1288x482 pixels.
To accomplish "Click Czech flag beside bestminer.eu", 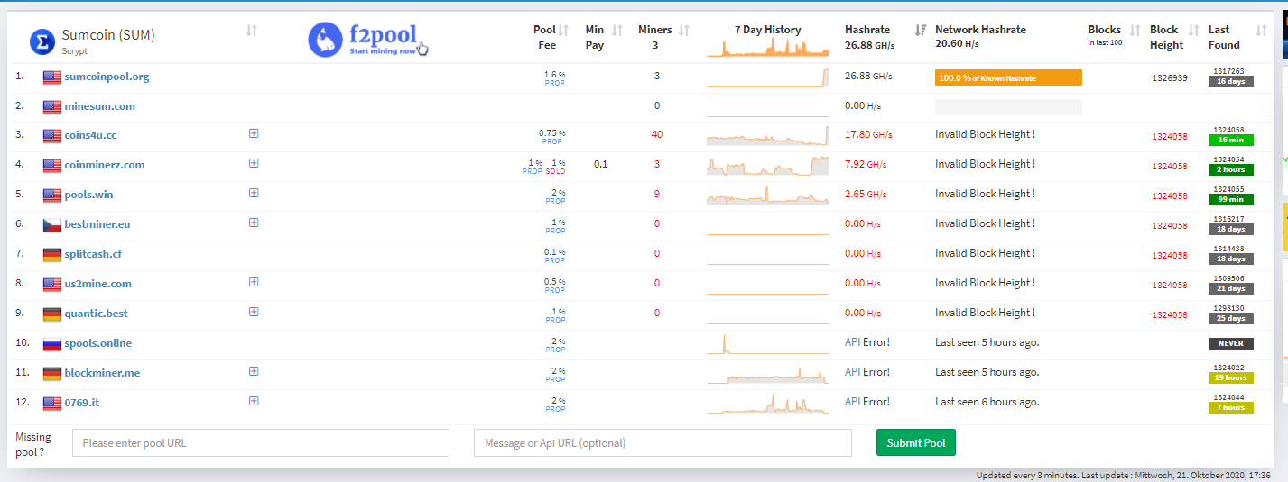I will (x=52, y=225).
